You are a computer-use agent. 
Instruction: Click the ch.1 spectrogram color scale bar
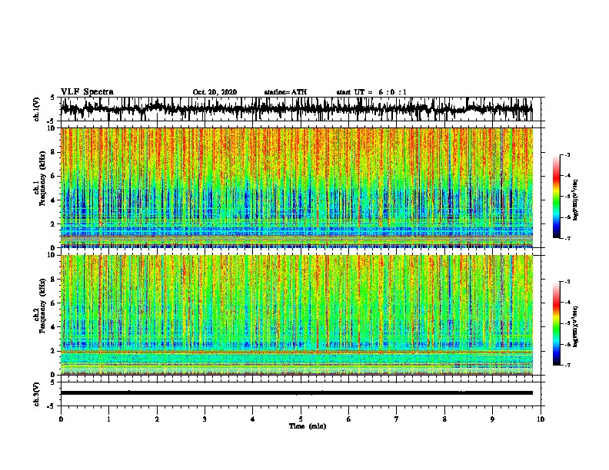(556, 197)
